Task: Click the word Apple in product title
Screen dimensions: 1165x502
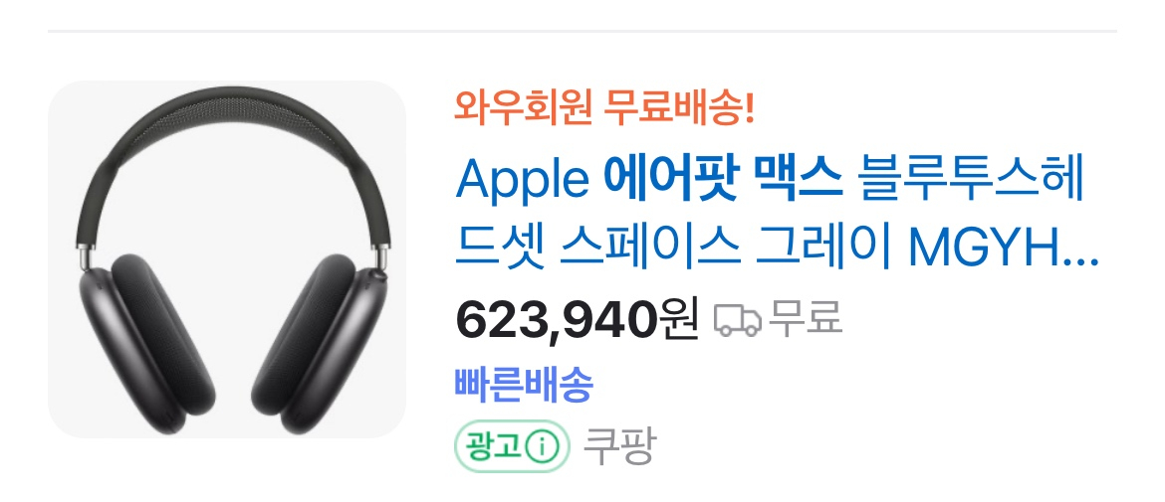Action: 522,180
